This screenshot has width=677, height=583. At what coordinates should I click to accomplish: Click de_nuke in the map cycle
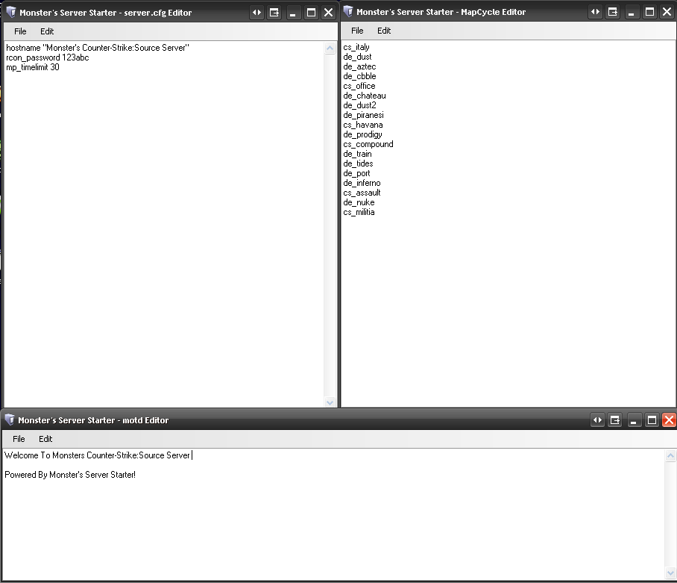click(x=359, y=203)
